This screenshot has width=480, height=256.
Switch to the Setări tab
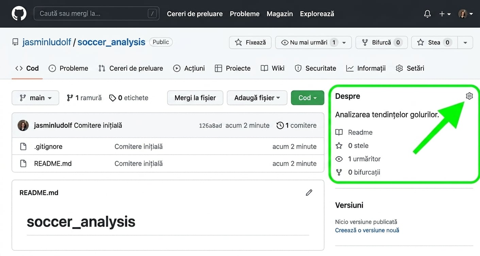(410, 68)
